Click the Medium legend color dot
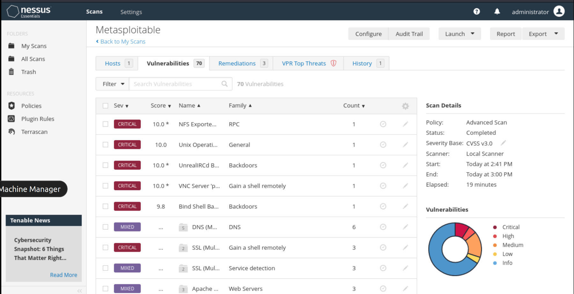The image size is (574, 294). point(495,245)
